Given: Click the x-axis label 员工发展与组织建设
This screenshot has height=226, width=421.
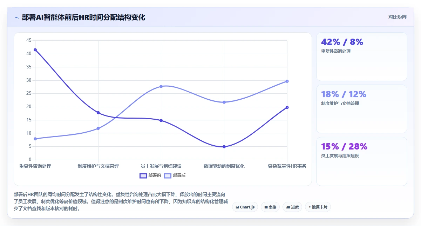Looking at the screenshot, I should click(x=161, y=166).
